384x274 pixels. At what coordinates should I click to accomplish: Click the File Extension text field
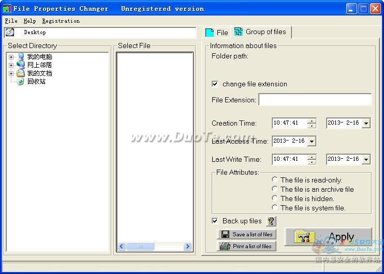315,100
